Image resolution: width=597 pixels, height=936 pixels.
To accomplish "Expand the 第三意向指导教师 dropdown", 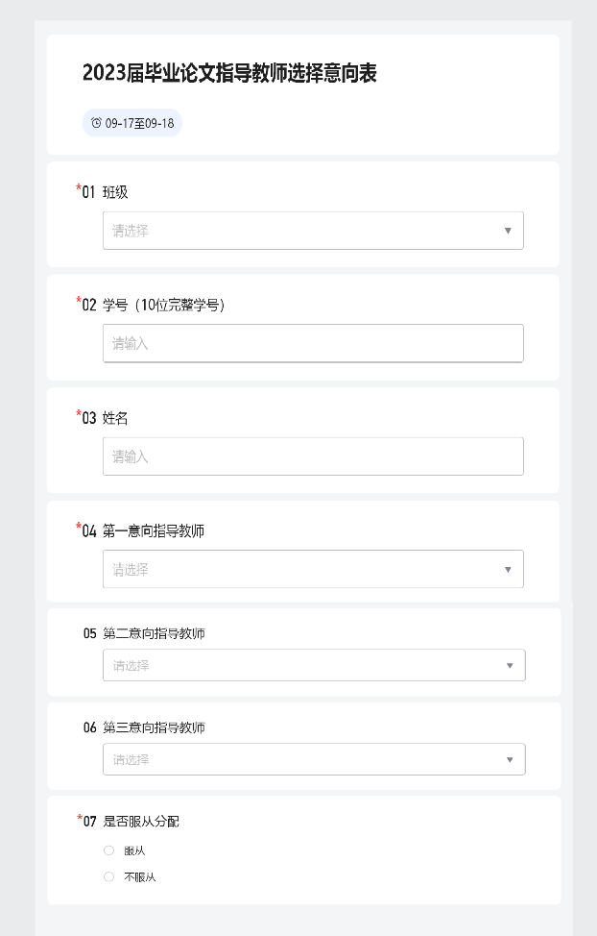I will point(314,759).
